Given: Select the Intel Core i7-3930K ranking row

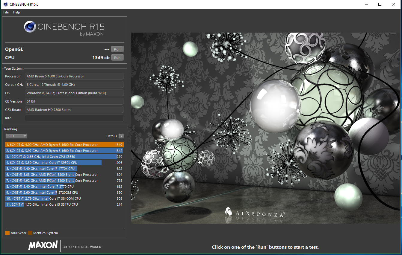Looking at the screenshot, I should coord(64,163).
